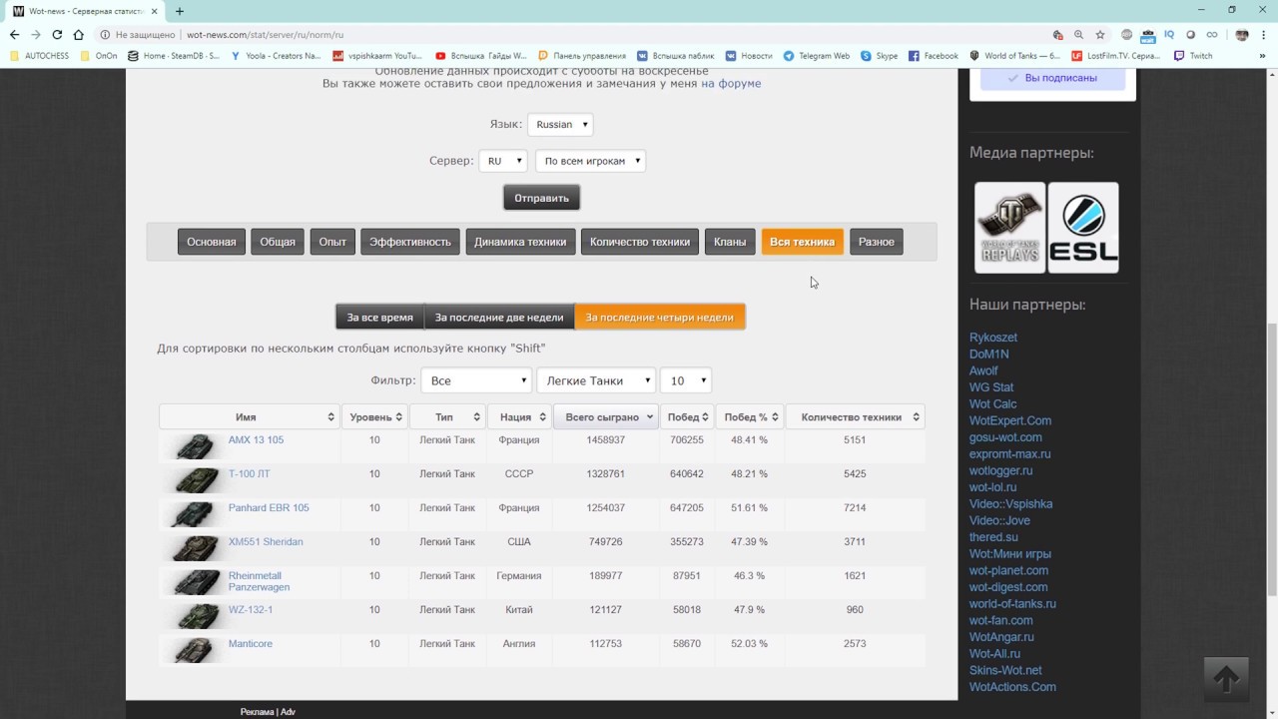Switch to the Основная tab
Screen dimensions: 1278x719
coord(212,242)
